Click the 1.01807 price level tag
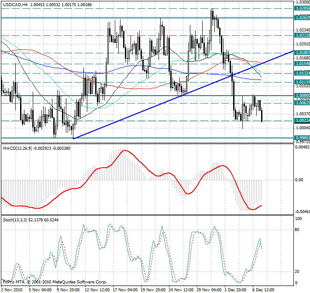Screen dimensions: 310x293 302,52
